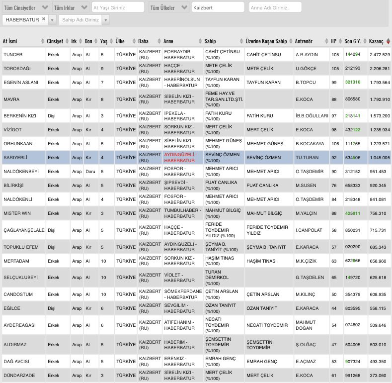The height and width of the screenshot is (383, 392).
Task: Open horse CANDOSTUM entry
Action: point(18,294)
